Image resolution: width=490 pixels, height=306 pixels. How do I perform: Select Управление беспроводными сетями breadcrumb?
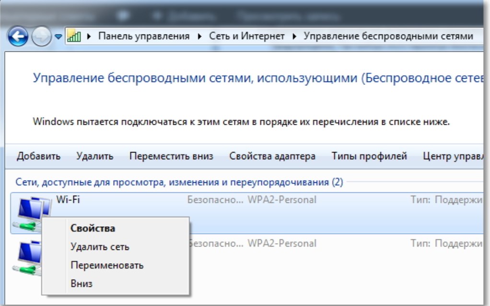pyautogui.click(x=388, y=36)
